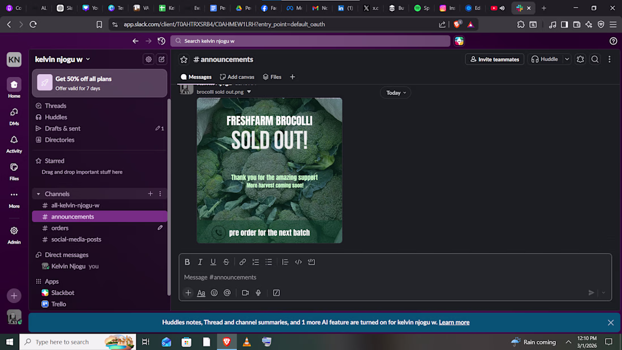
Task: Click the Learn more link in banner
Action: 454,322
